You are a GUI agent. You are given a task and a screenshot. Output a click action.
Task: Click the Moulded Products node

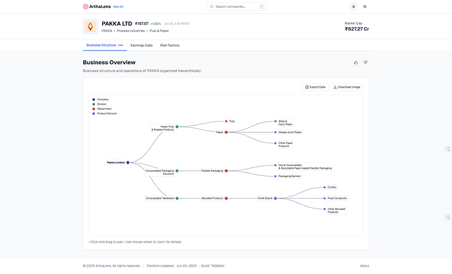(x=226, y=198)
